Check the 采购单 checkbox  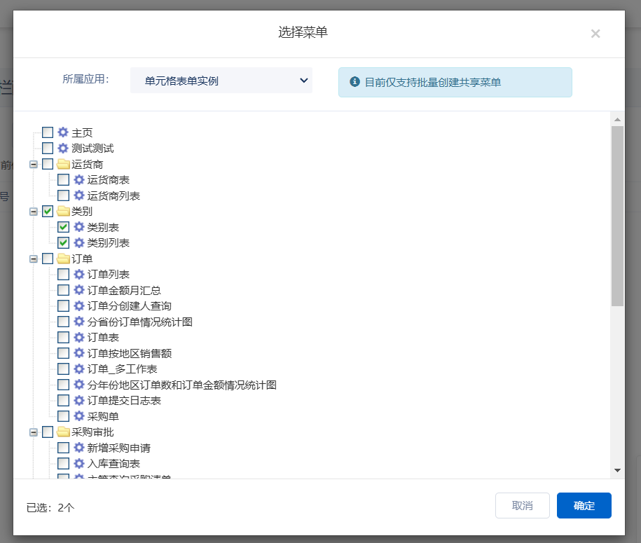pos(63,416)
